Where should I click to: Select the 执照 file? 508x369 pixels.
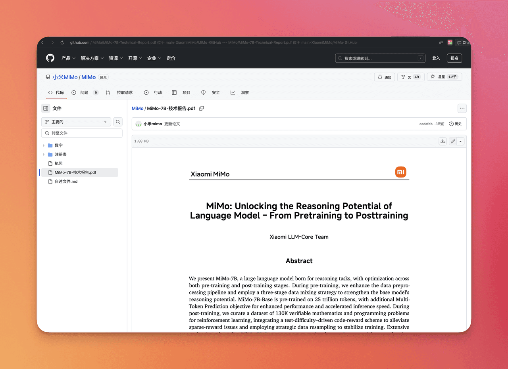[59, 163]
